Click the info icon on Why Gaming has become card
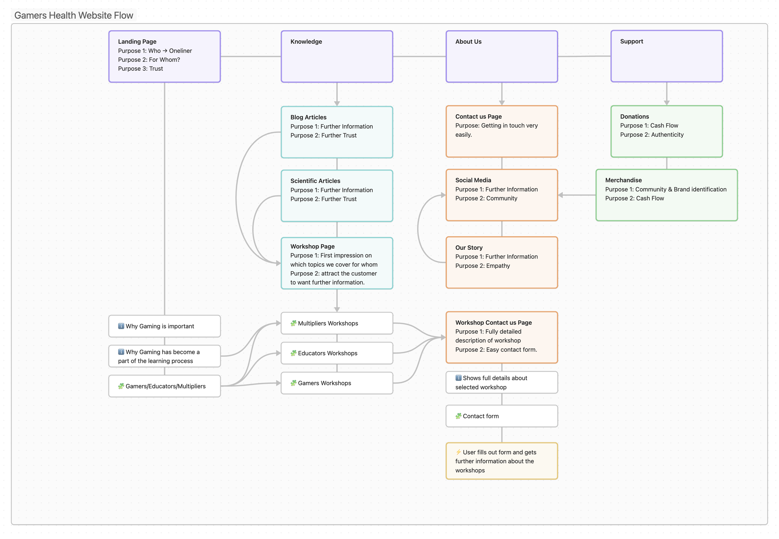This screenshot has width=779, height=539. (121, 352)
